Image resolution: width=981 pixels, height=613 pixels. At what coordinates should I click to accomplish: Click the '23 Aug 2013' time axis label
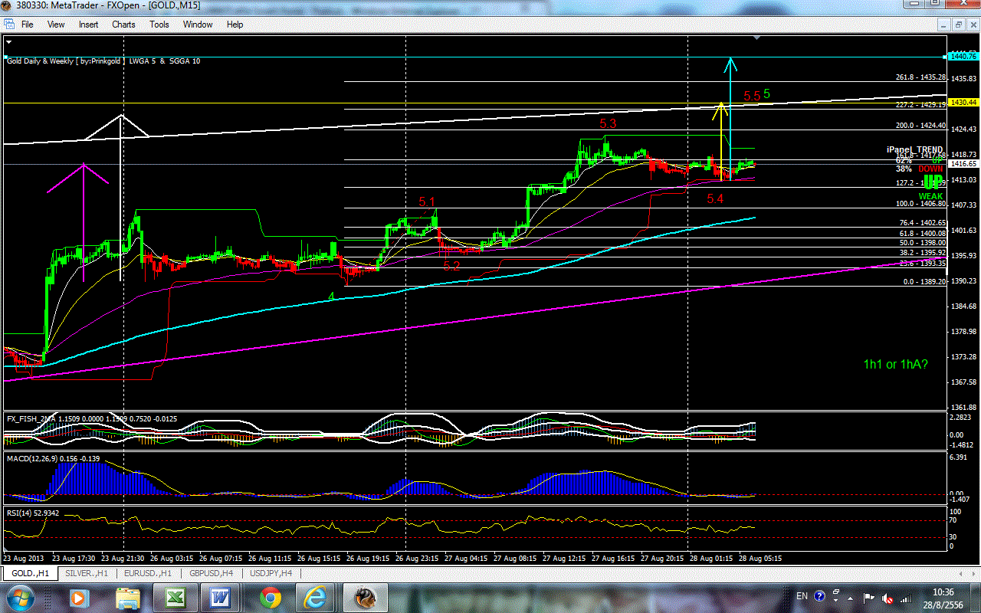pyautogui.click(x=25, y=558)
